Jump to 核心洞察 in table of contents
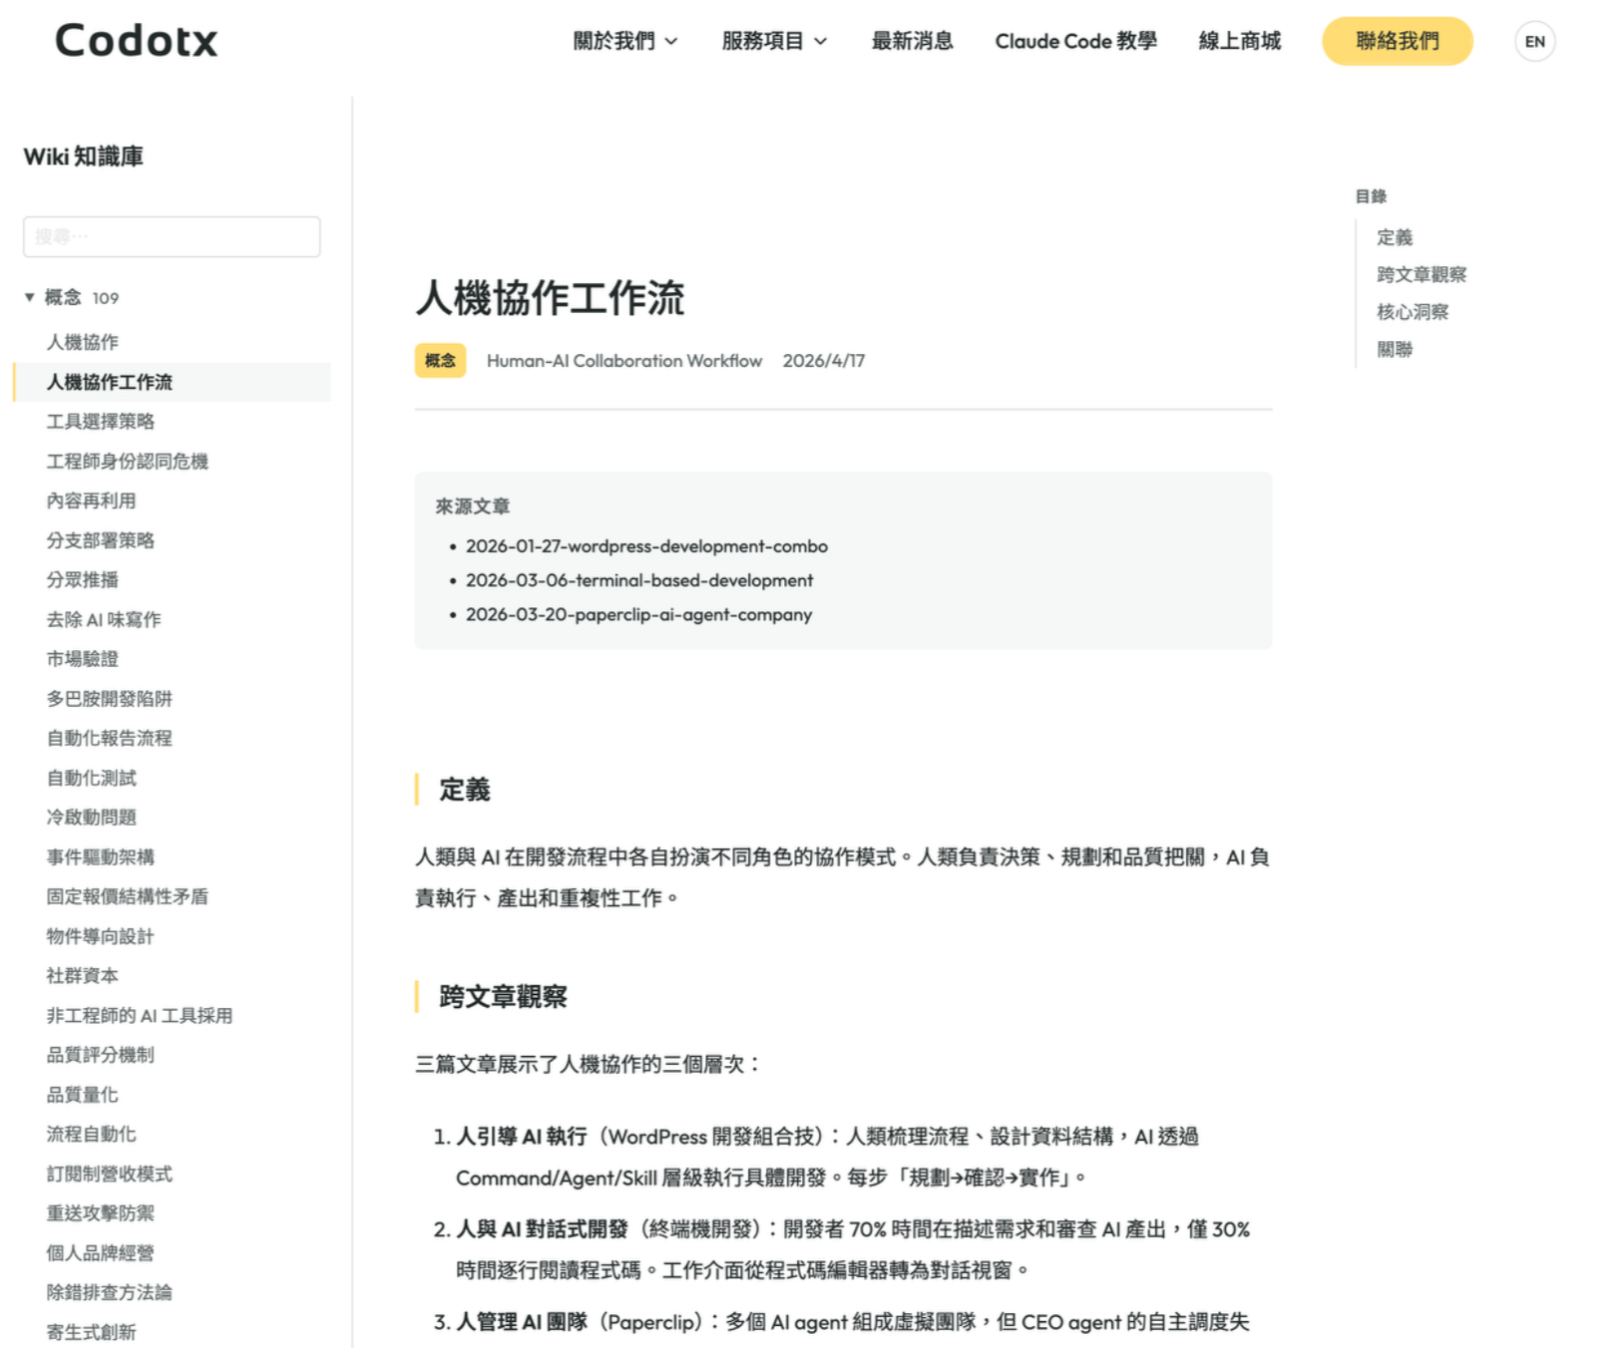This screenshot has width=1612, height=1348. 1412,312
